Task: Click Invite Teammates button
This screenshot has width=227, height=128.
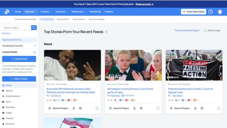Action: point(194,12)
